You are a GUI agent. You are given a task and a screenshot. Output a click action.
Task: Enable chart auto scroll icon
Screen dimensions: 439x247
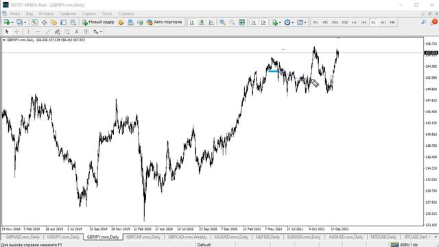(x=254, y=23)
